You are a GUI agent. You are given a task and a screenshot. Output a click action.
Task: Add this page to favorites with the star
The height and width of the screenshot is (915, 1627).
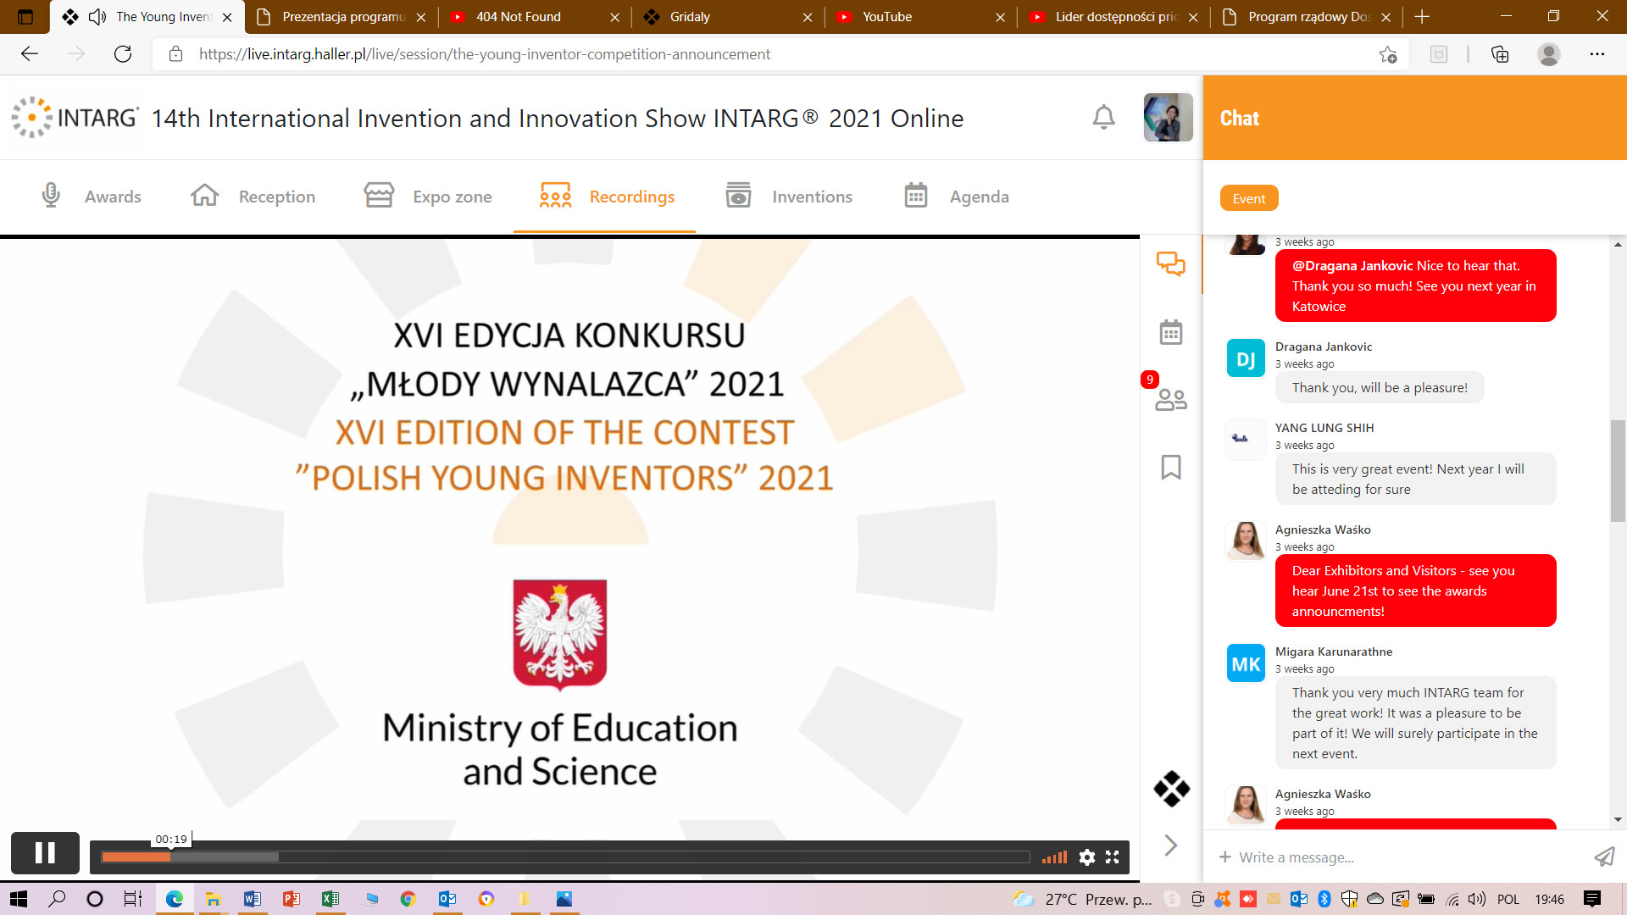(1387, 54)
